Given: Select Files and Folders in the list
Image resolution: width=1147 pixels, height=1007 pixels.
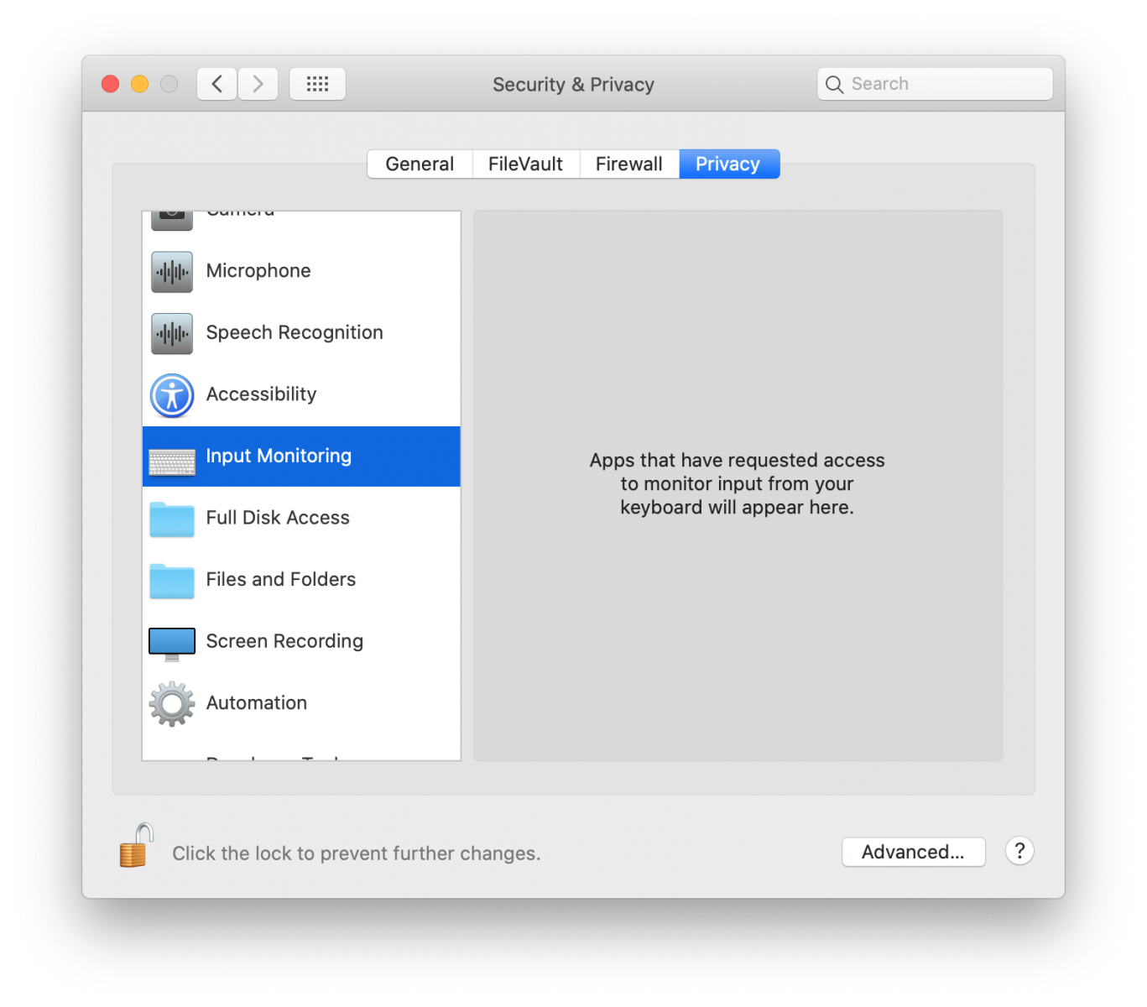Looking at the screenshot, I should pyautogui.click(x=301, y=580).
